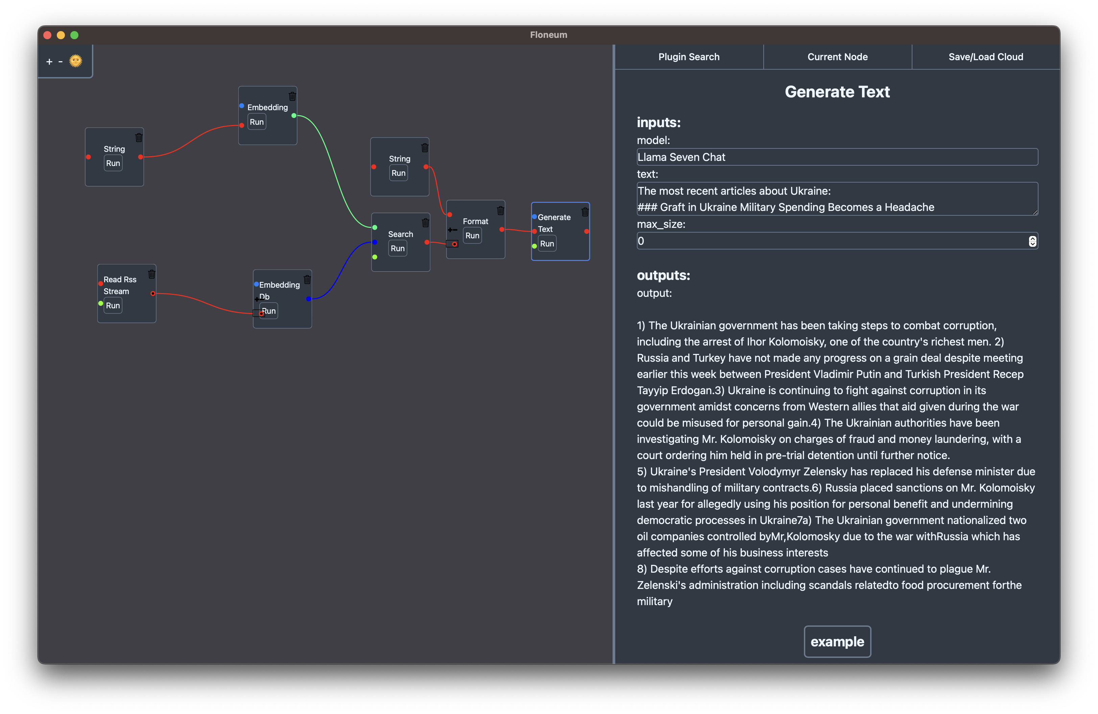Screen dimensions: 1098x714
Task: Click the red input port of Embedding node
Action: point(242,125)
